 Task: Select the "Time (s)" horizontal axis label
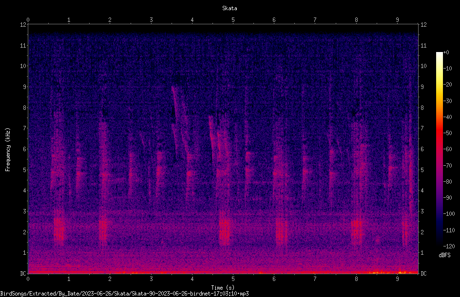(223, 288)
